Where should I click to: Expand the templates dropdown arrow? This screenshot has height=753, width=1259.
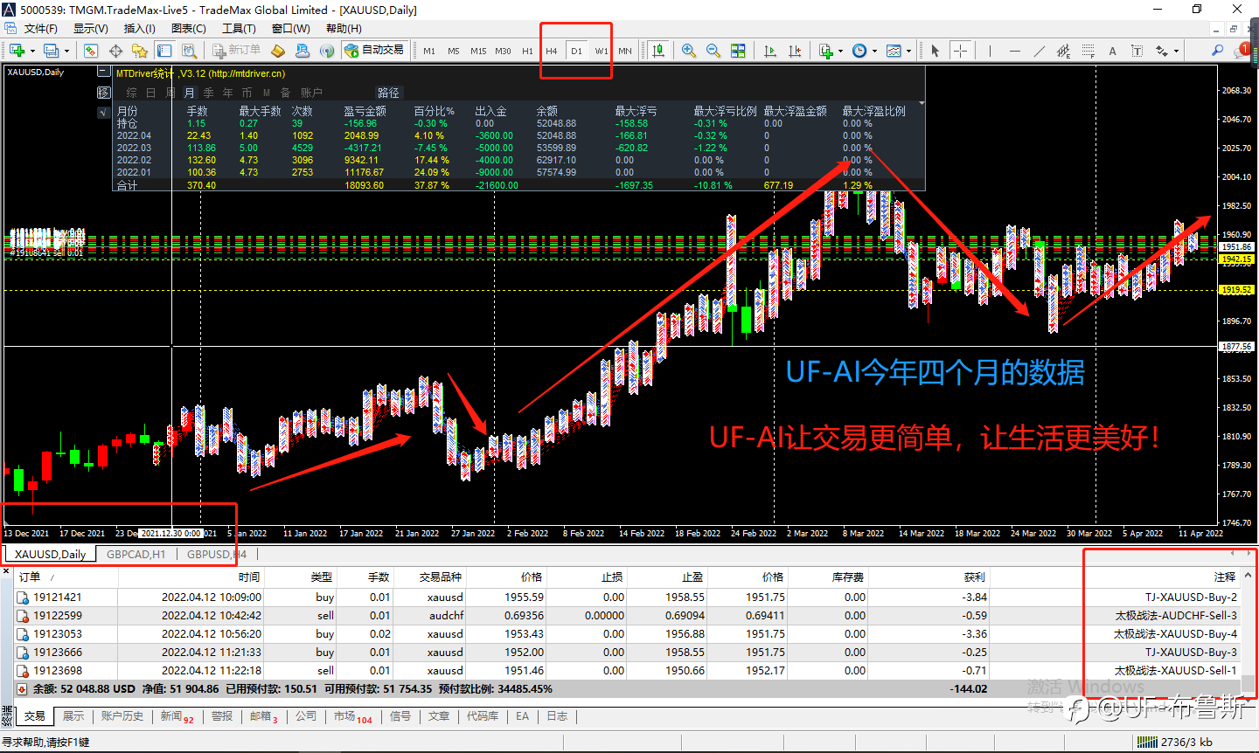[908, 51]
